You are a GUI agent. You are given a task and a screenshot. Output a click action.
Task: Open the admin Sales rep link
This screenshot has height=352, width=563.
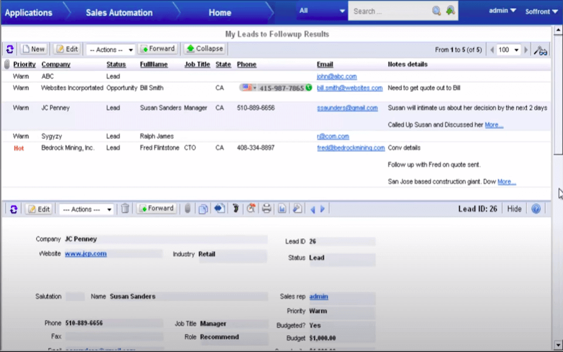click(x=318, y=296)
